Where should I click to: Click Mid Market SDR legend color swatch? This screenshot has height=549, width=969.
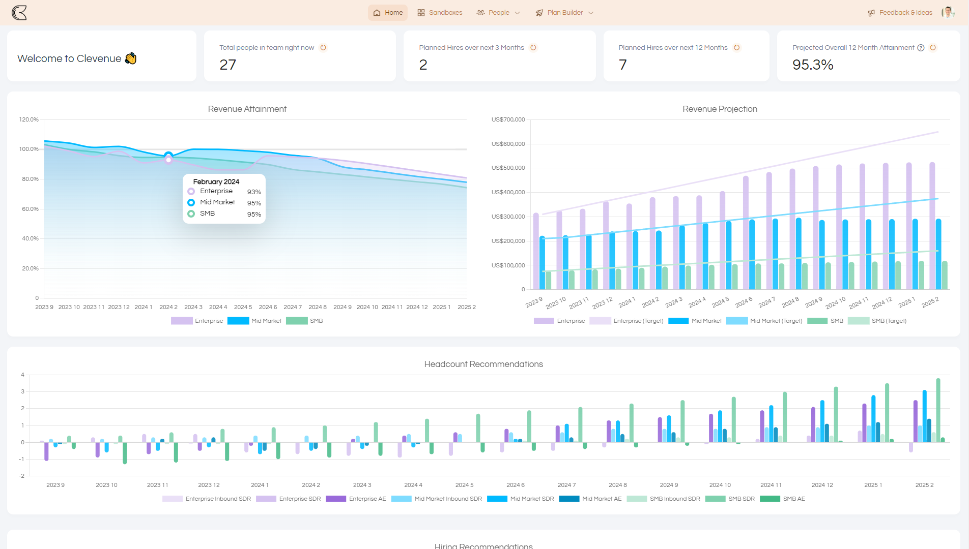[497, 499]
